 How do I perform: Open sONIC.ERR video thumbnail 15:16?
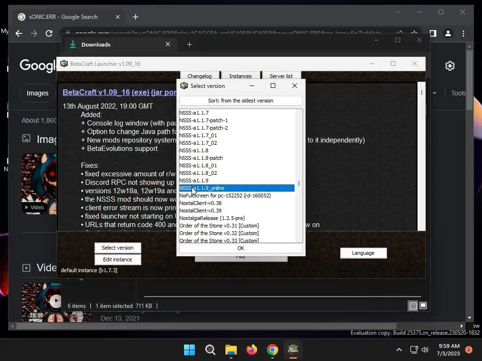[x=56, y=302]
